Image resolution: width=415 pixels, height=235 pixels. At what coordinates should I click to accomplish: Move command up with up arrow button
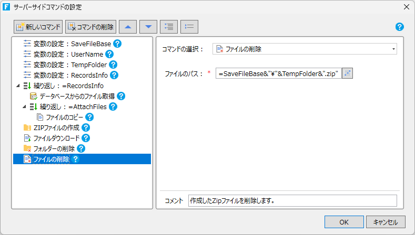[128, 27]
